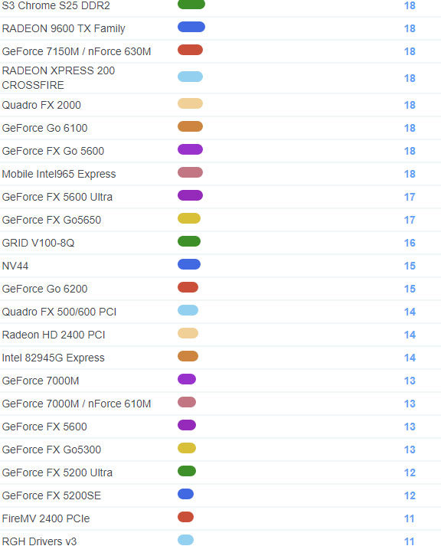Click score 14 for Intel 82945G Express
The width and height of the screenshot is (441, 546).
click(x=410, y=358)
